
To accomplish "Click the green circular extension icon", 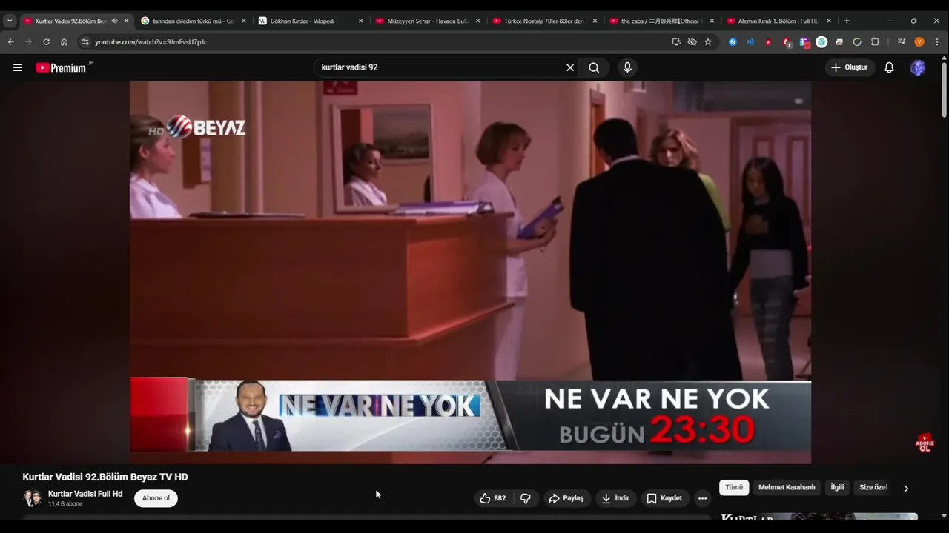I will [821, 42].
